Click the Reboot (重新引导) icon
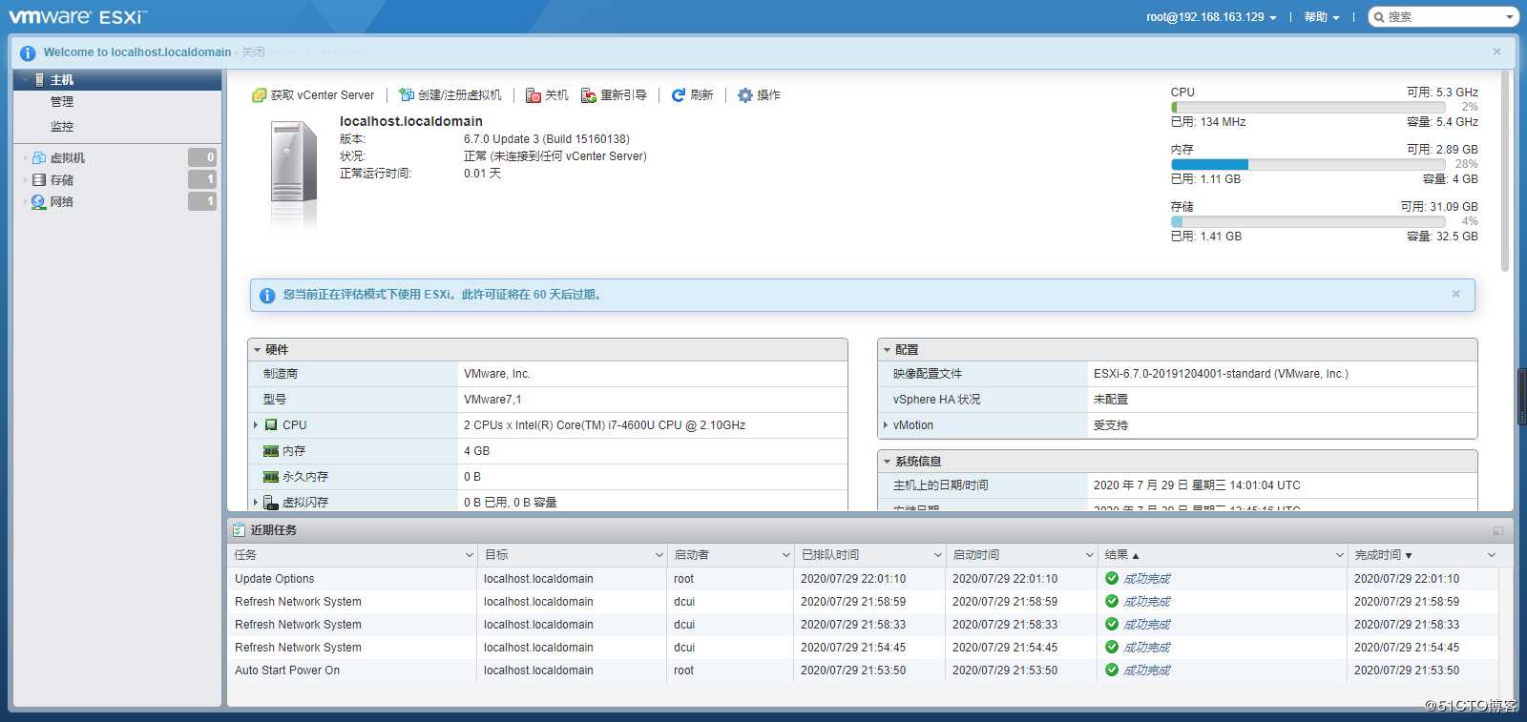The height and width of the screenshot is (722, 1527). point(589,95)
